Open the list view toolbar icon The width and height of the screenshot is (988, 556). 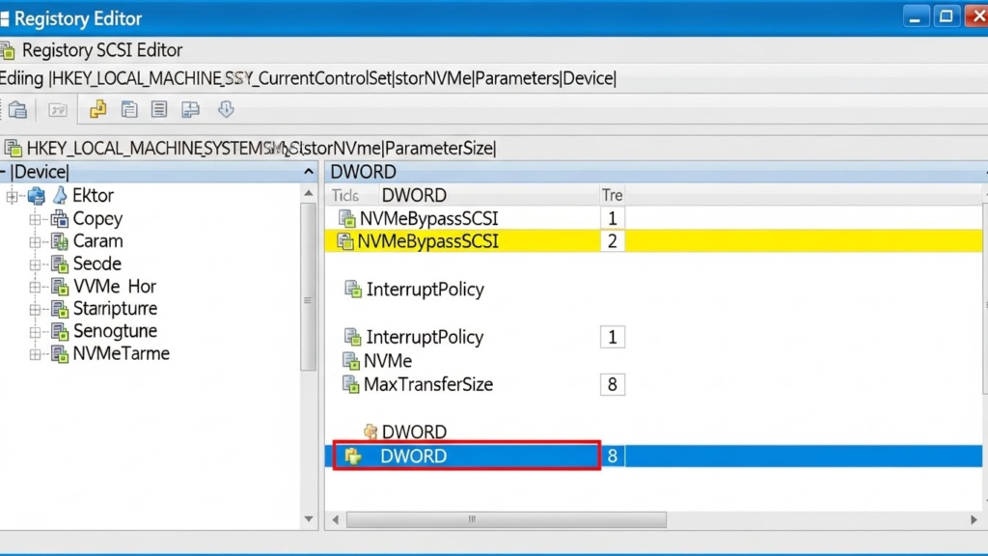pyautogui.click(x=159, y=109)
